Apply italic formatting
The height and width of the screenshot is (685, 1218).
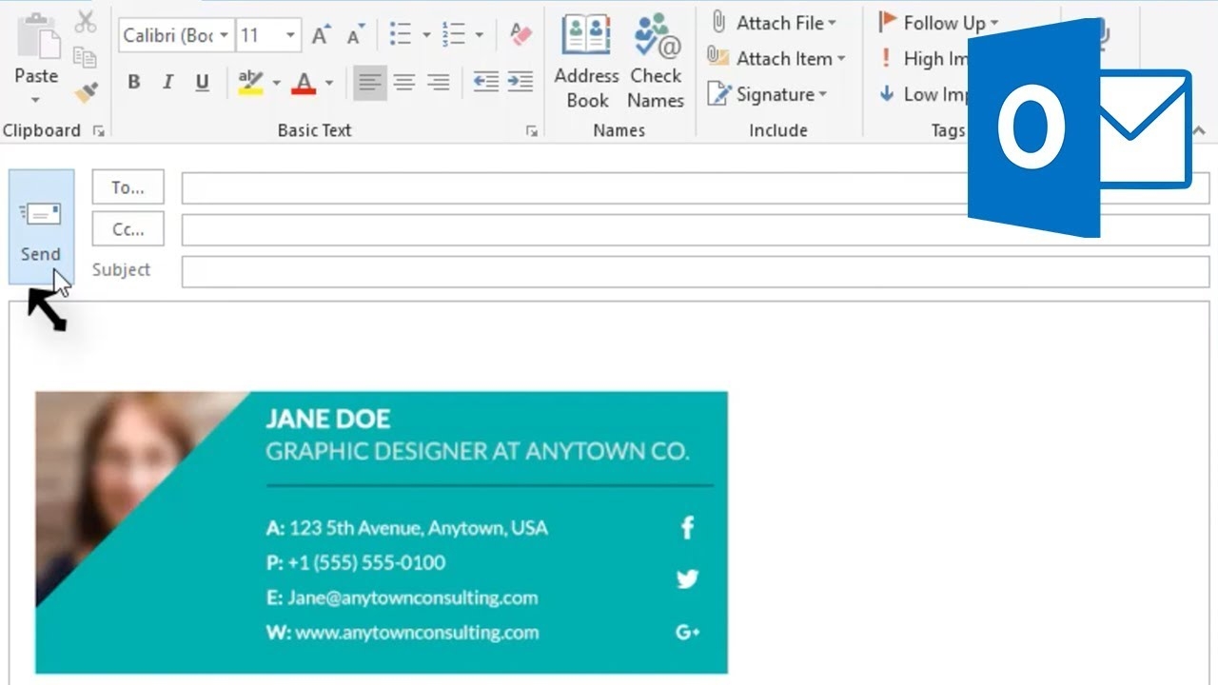[x=167, y=83]
